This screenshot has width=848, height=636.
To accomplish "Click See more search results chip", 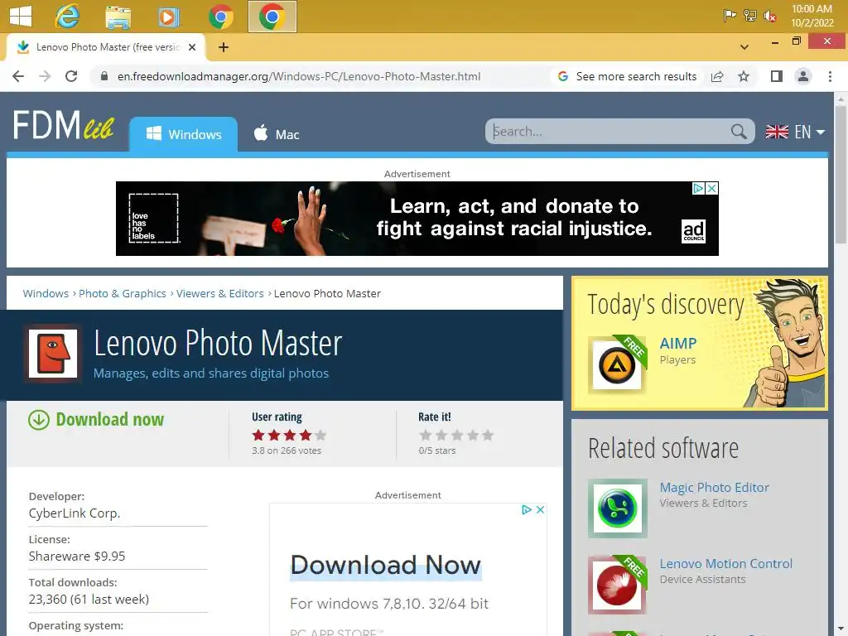I will 628,76.
